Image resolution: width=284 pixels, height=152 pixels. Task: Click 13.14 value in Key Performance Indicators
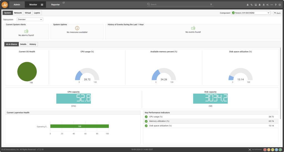(271, 126)
